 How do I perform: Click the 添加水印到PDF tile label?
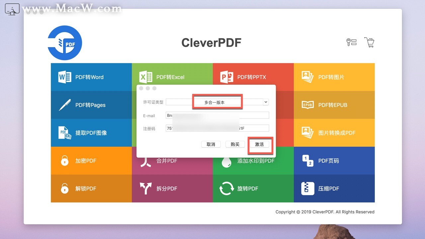(256, 161)
